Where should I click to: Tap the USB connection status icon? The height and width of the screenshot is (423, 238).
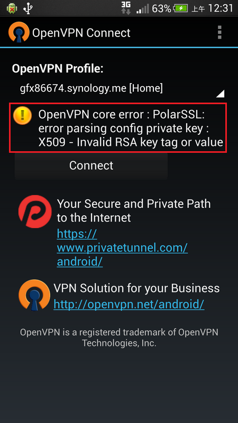click(28, 8)
